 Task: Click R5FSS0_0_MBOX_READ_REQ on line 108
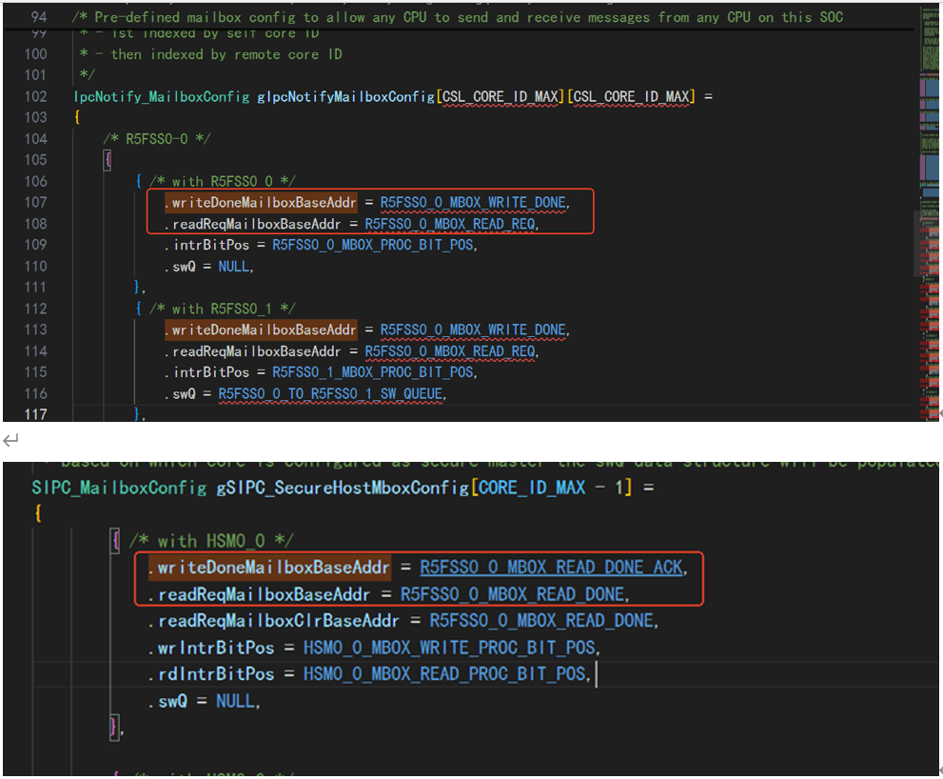tap(450, 224)
